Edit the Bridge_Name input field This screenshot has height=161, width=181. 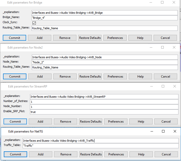(104, 18)
